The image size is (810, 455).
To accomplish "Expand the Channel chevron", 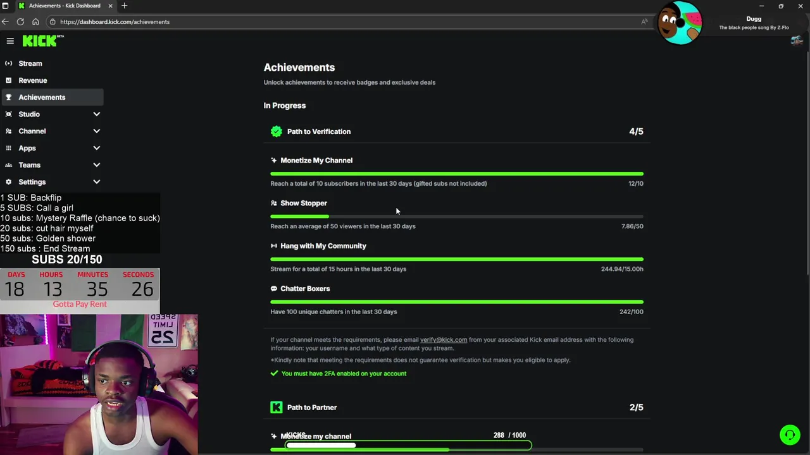I will tap(97, 131).
